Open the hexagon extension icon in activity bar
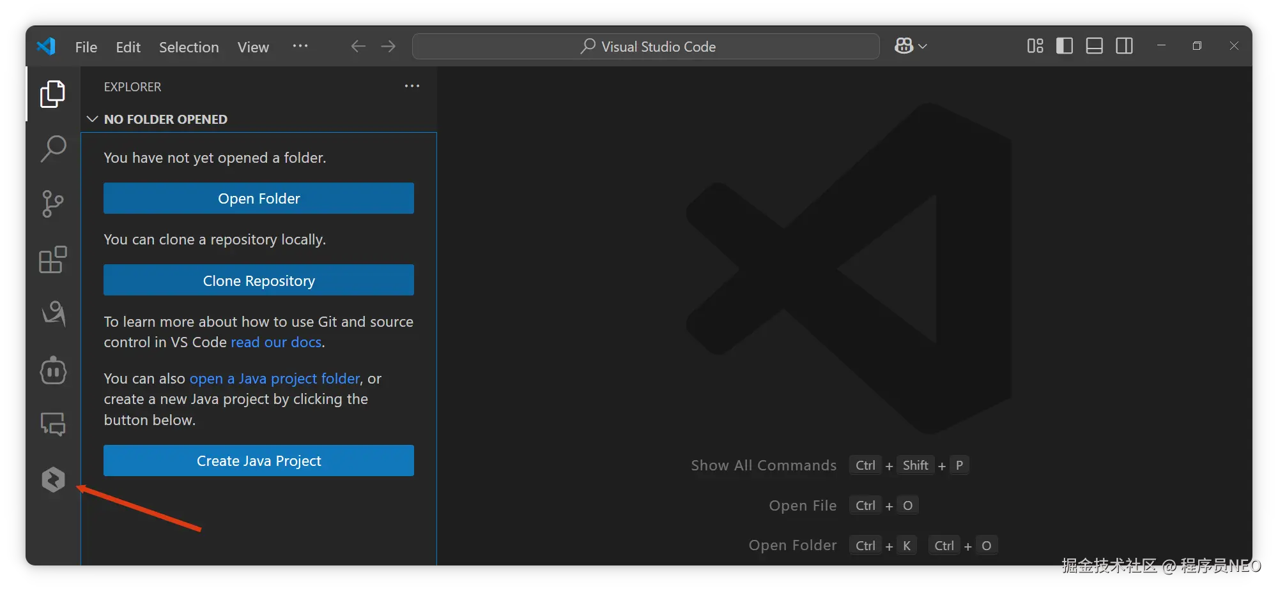This screenshot has height=591, width=1278. [53, 479]
